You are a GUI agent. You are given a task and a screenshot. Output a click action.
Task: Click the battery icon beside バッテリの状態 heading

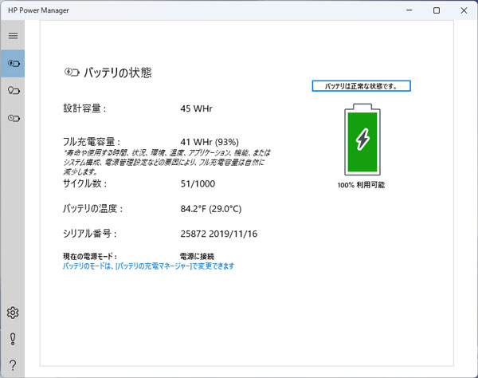coord(72,73)
